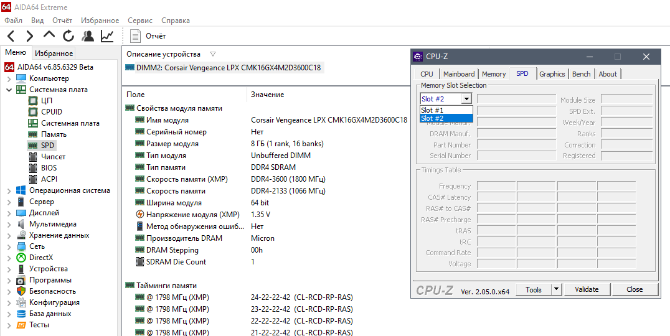Click the Устройства icon
Image resolution: width=670 pixels, height=336 pixels.
click(x=21, y=269)
